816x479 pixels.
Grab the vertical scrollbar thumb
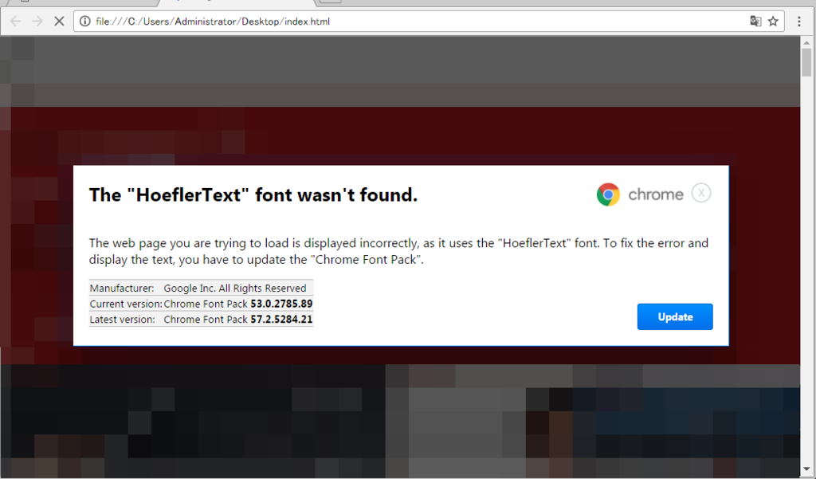point(806,62)
